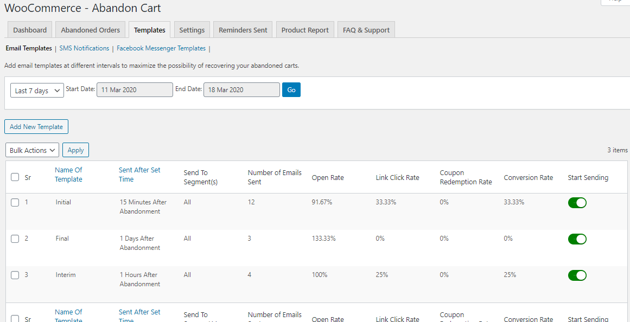Image resolution: width=630 pixels, height=322 pixels.
Task: Check the Final template row checkbox
Action: [x=15, y=239]
